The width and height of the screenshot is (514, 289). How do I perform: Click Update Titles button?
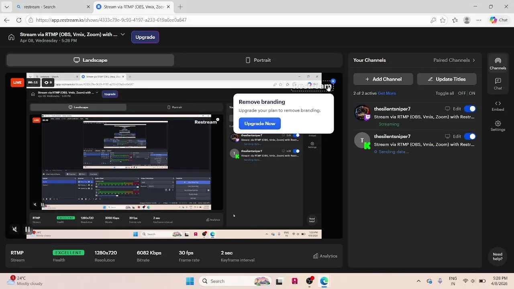pyautogui.click(x=447, y=79)
